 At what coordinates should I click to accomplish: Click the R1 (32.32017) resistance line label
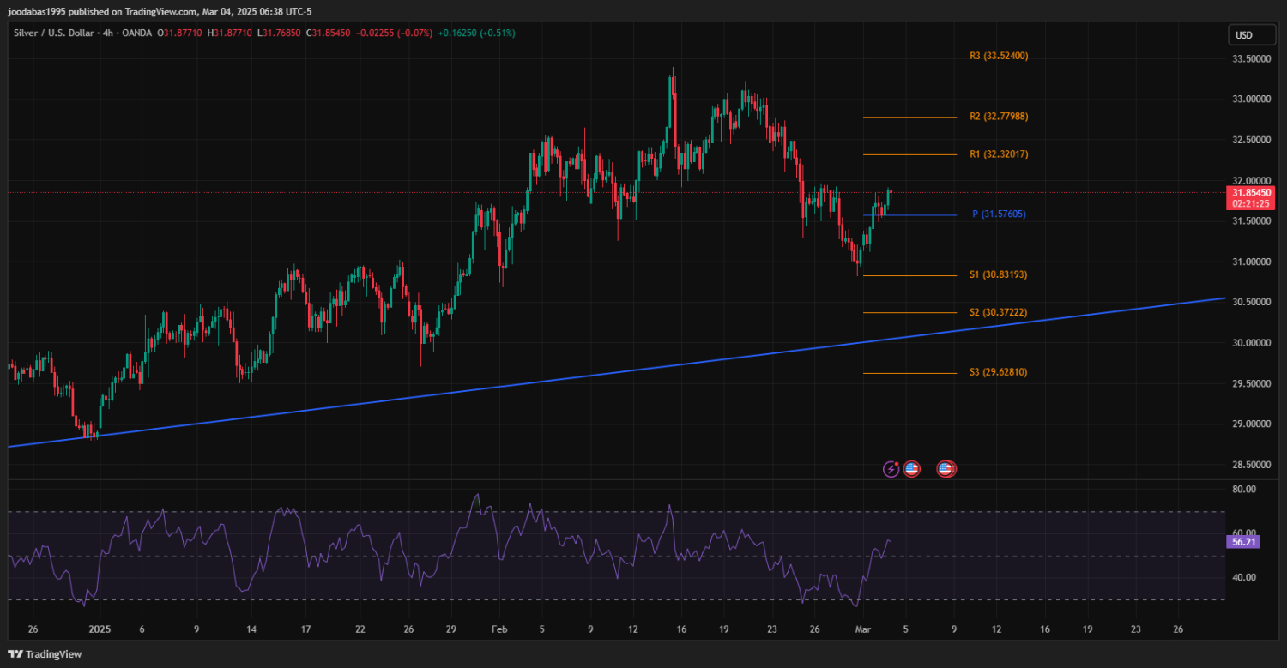point(999,154)
